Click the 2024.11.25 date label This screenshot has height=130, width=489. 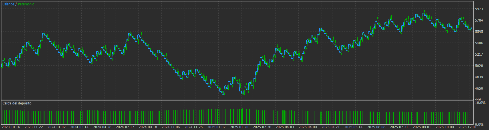(x=194, y=127)
